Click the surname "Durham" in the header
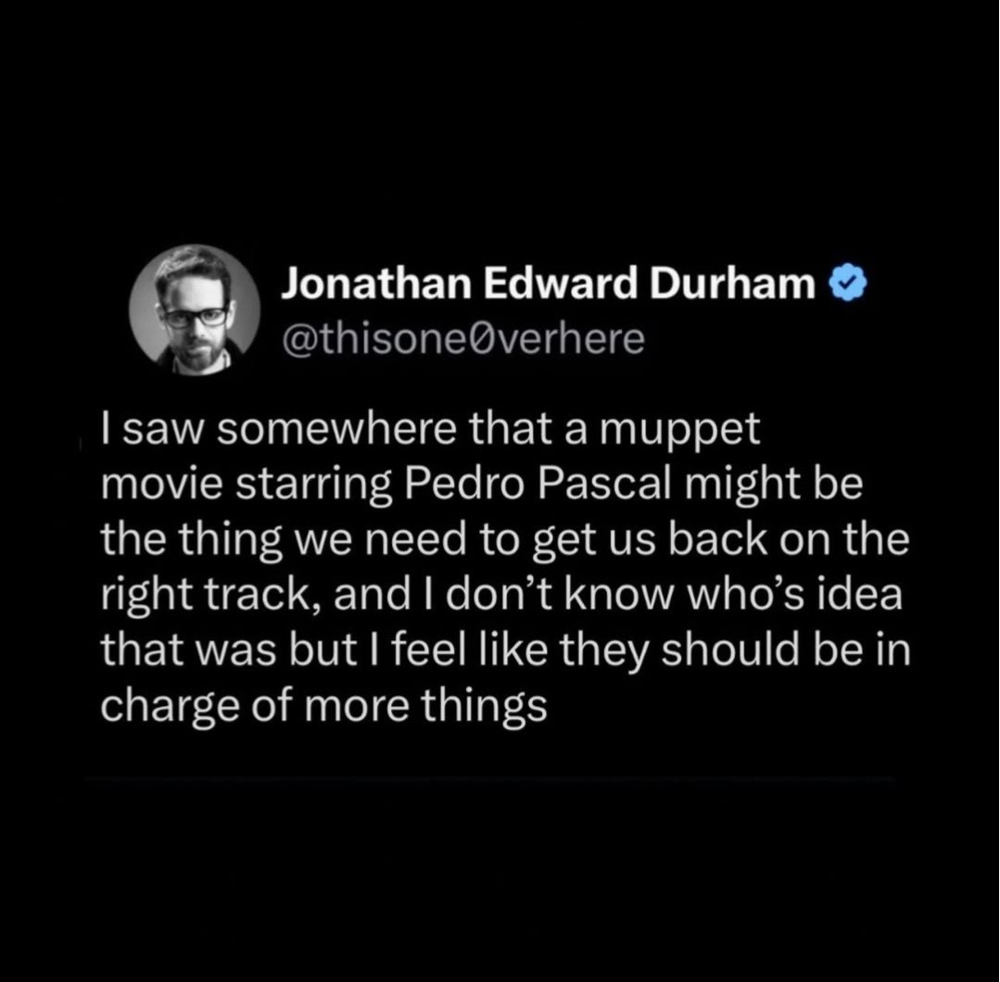The height and width of the screenshot is (982, 1000). tap(733, 283)
